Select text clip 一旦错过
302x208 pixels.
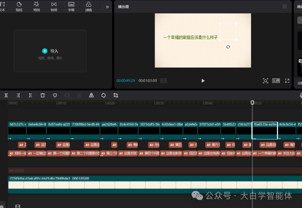[x=36, y=153]
